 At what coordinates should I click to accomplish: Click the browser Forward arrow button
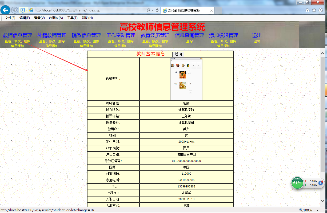15,10
